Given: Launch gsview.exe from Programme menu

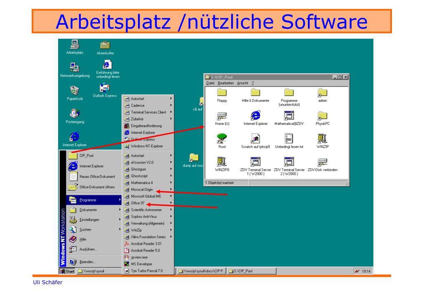Looking at the screenshot, I should tap(148, 257).
